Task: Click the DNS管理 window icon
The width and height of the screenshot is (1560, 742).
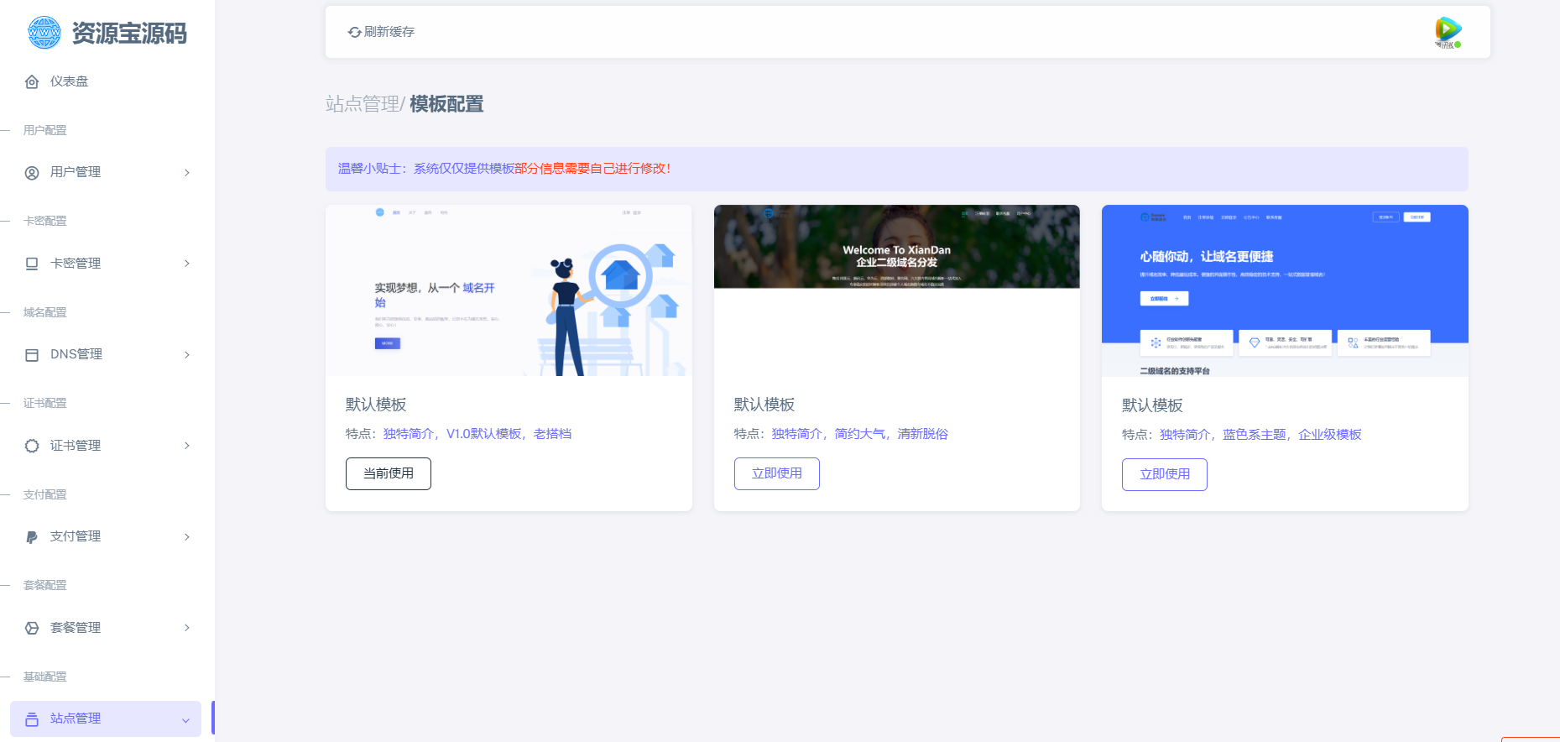Action: [32, 355]
